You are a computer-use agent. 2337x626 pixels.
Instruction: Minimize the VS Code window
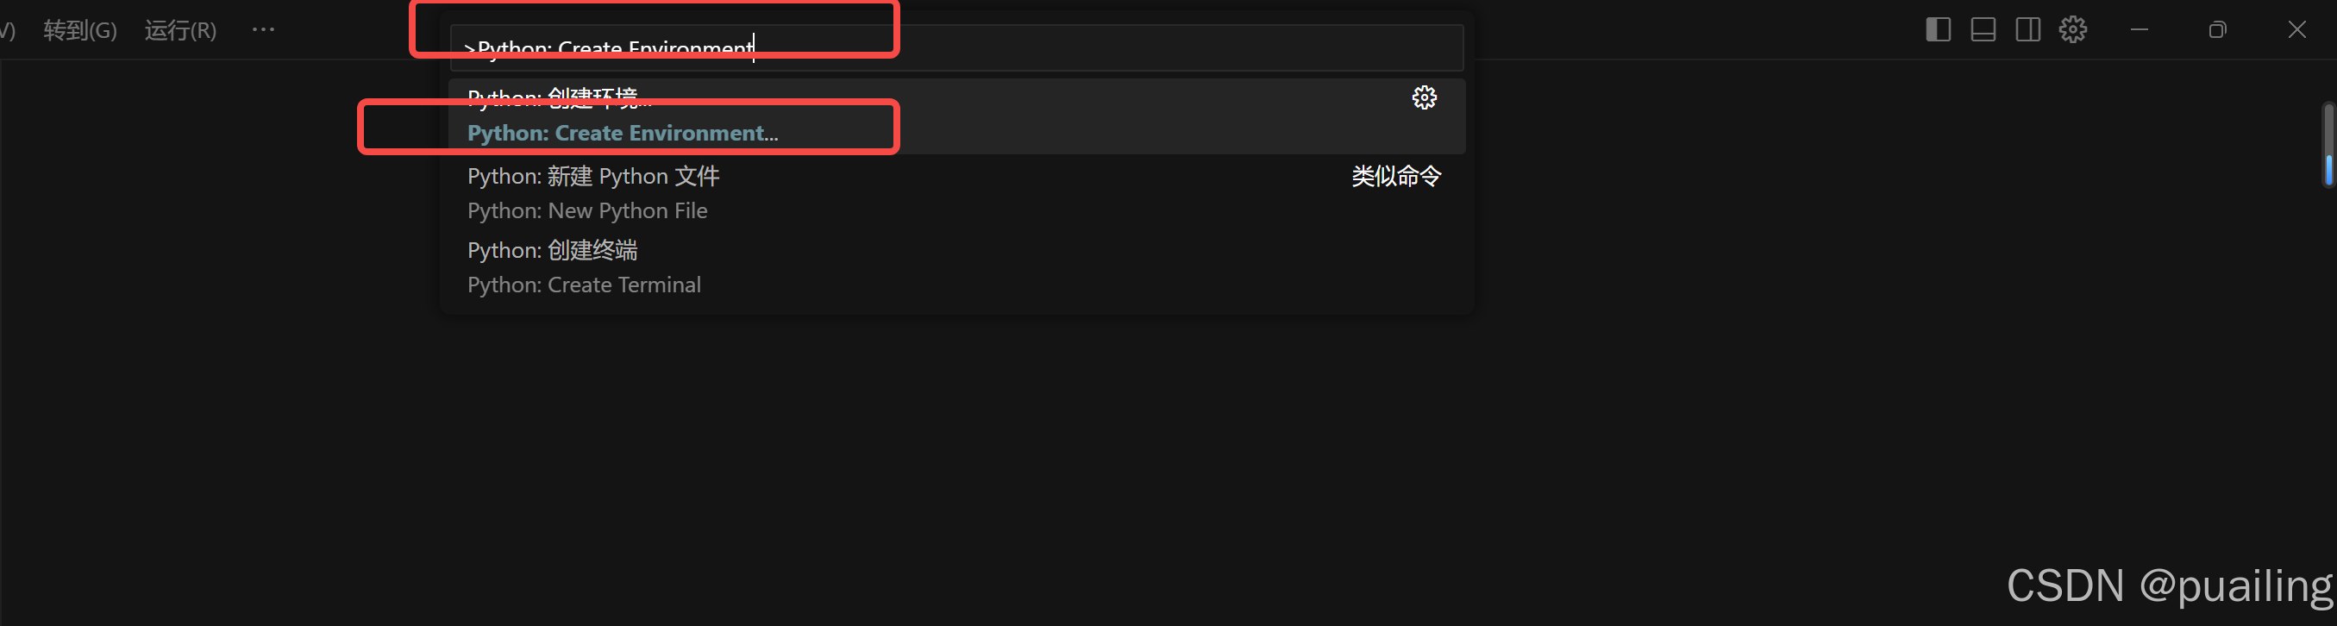point(2140,30)
